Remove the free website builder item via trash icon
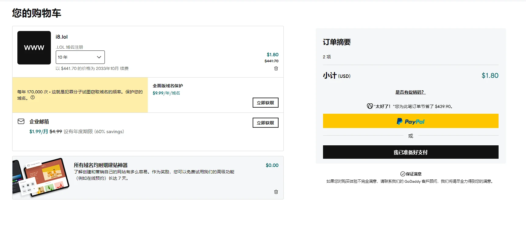 [x=276, y=192]
